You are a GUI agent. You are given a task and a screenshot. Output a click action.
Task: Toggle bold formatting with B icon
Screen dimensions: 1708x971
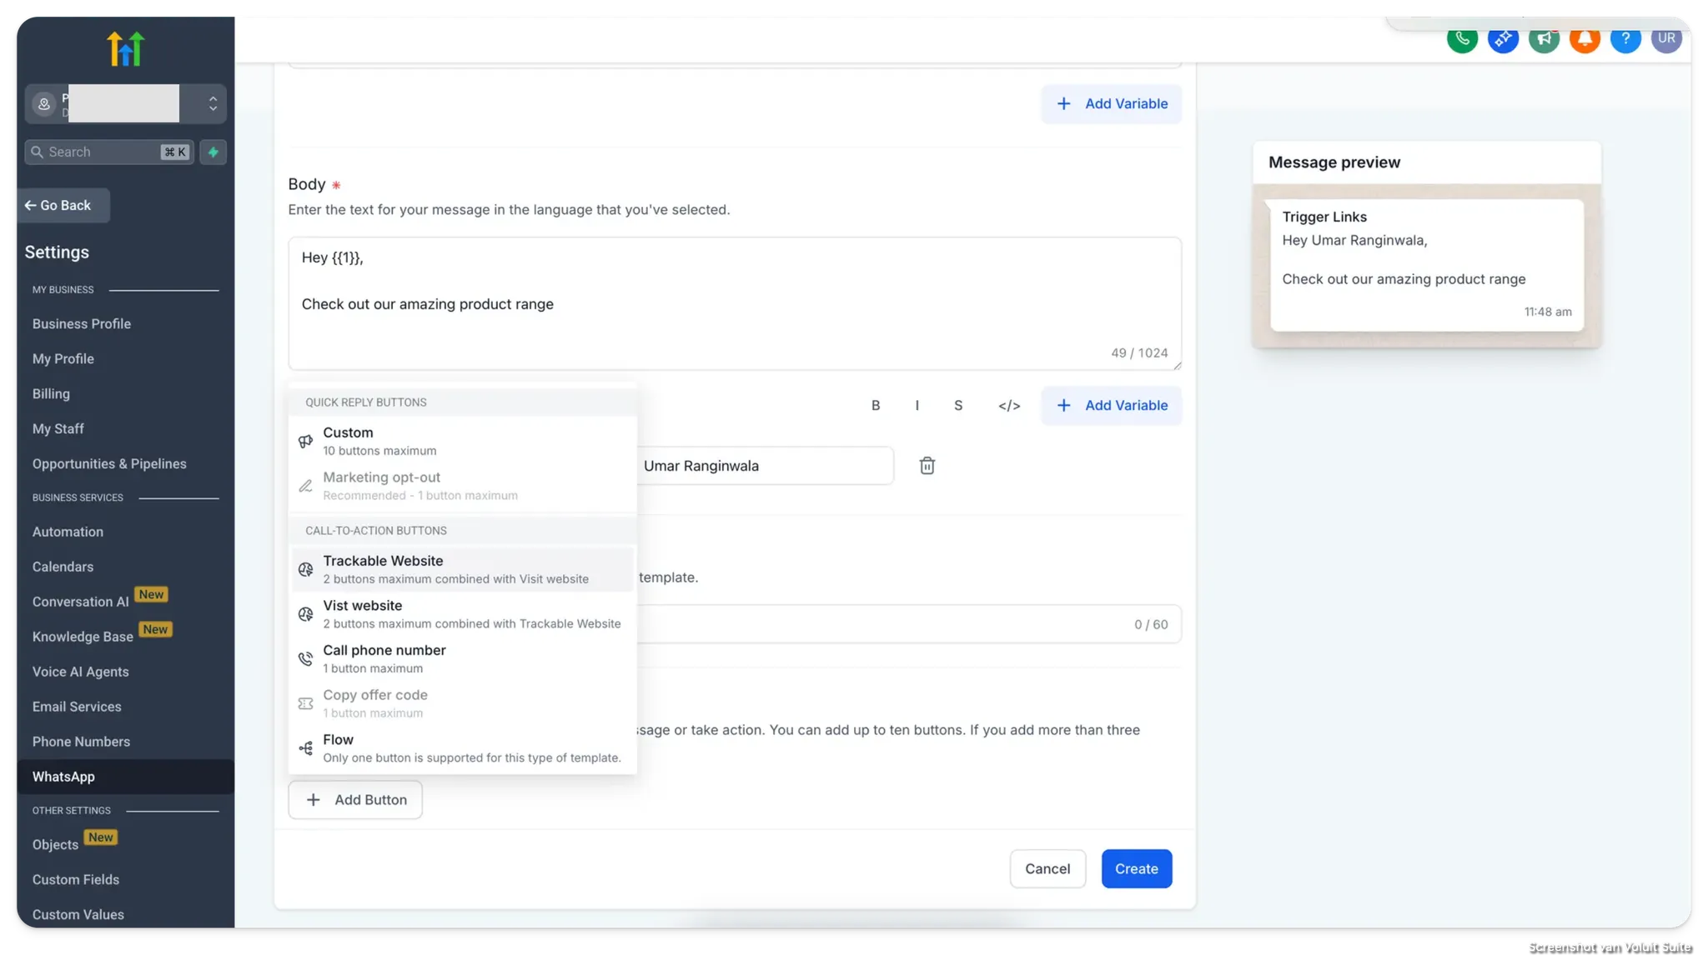click(x=876, y=406)
